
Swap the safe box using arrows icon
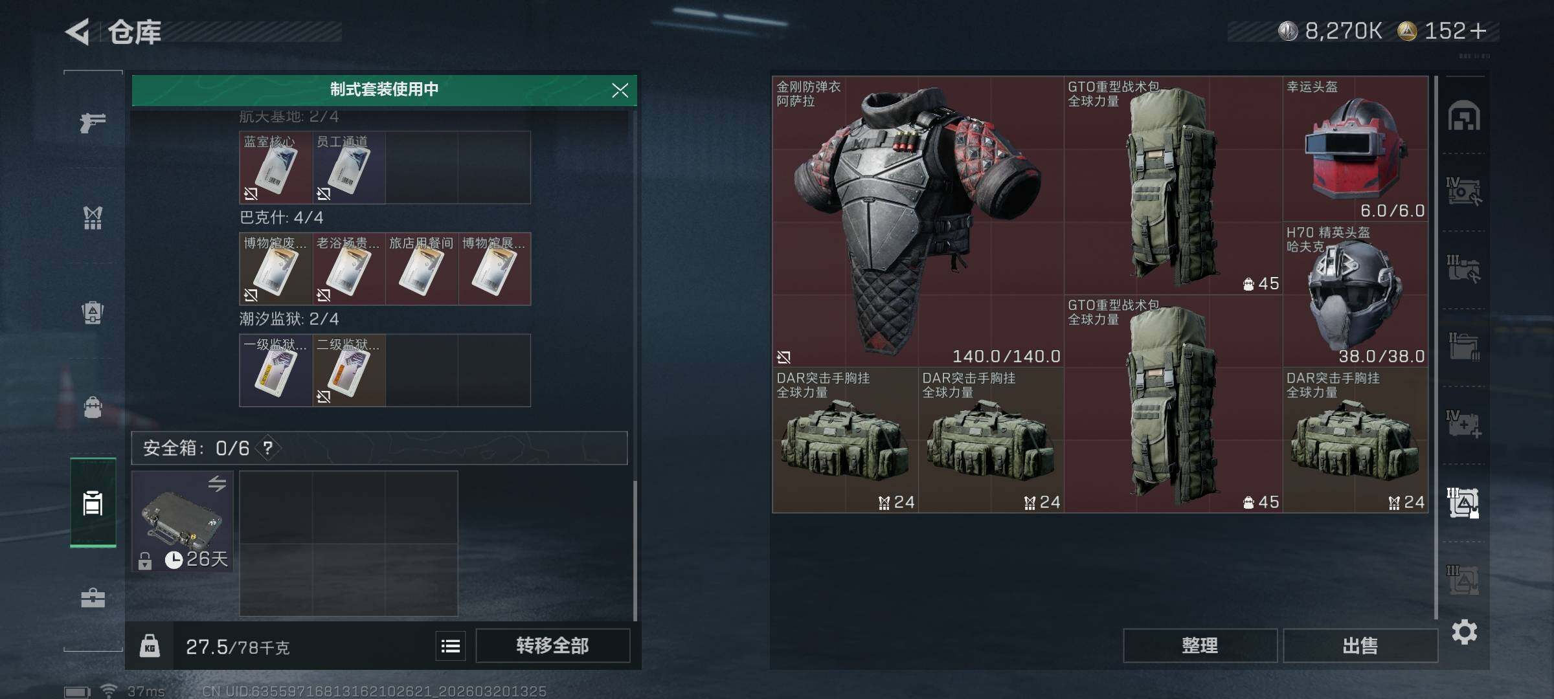tap(217, 483)
